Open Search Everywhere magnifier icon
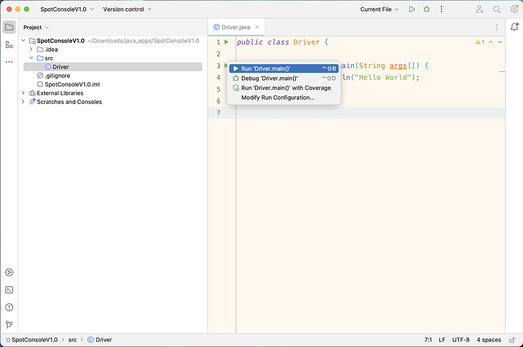 pos(497,9)
